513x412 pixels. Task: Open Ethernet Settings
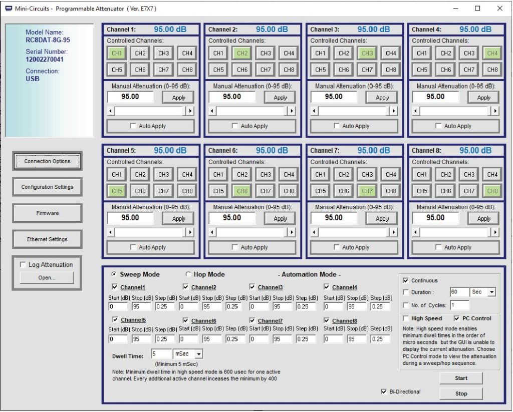coord(48,239)
